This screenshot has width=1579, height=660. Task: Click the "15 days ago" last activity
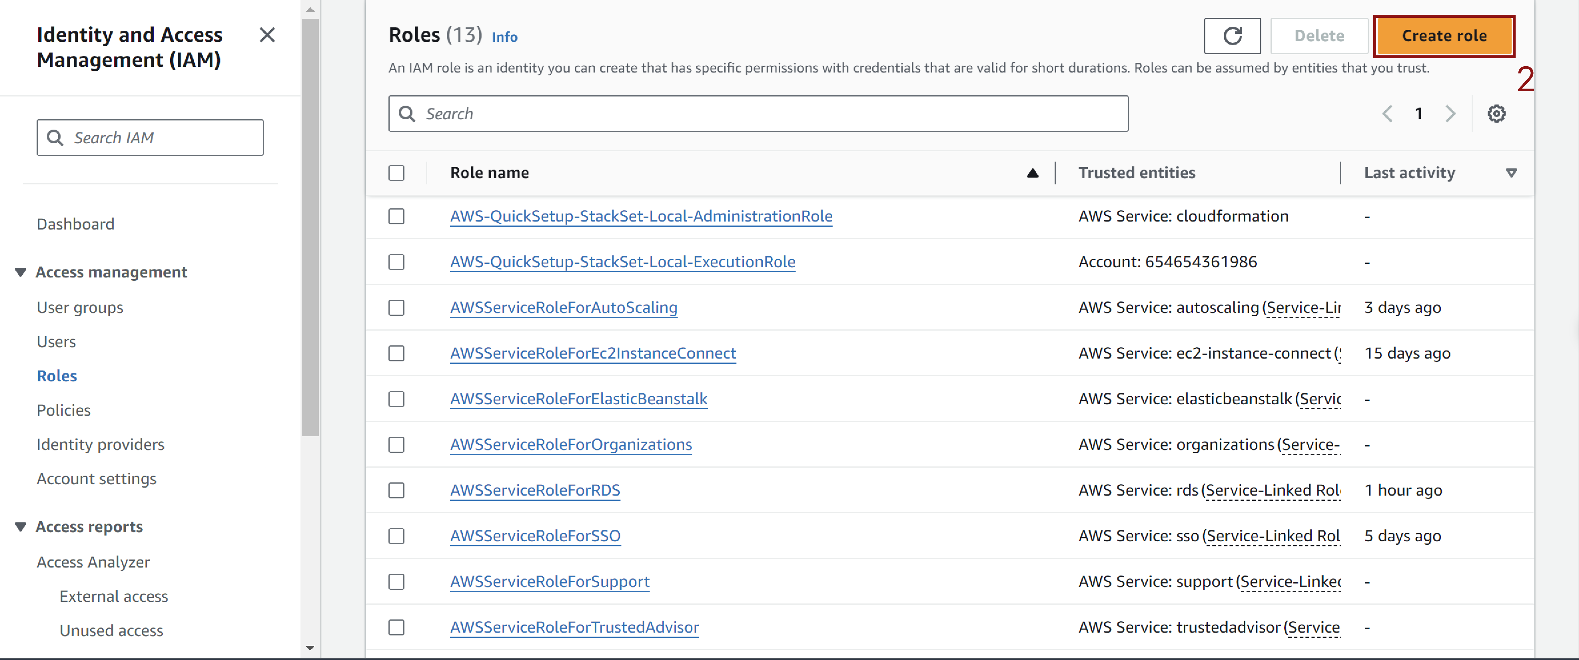[x=1407, y=354]
